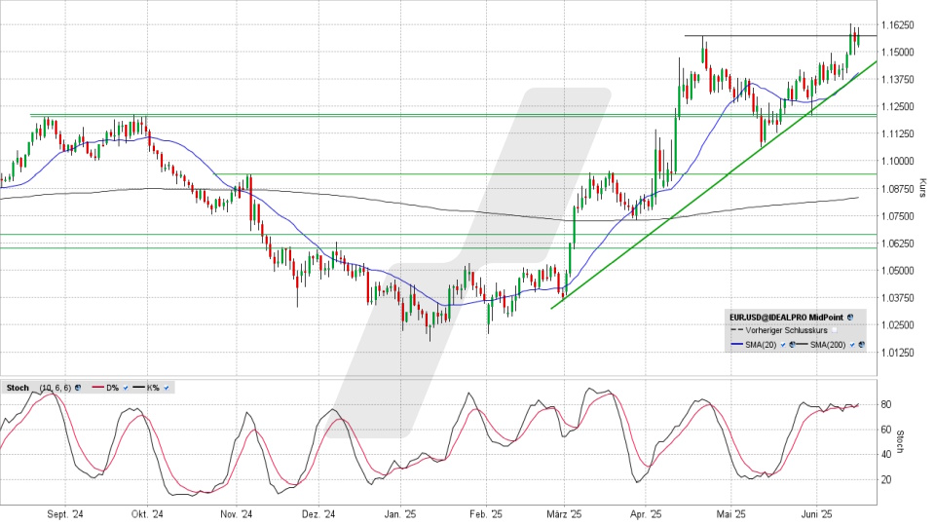Click the 1.16250 price axis label
This screenshot has width=935, height=526.
tap(898, 25)
